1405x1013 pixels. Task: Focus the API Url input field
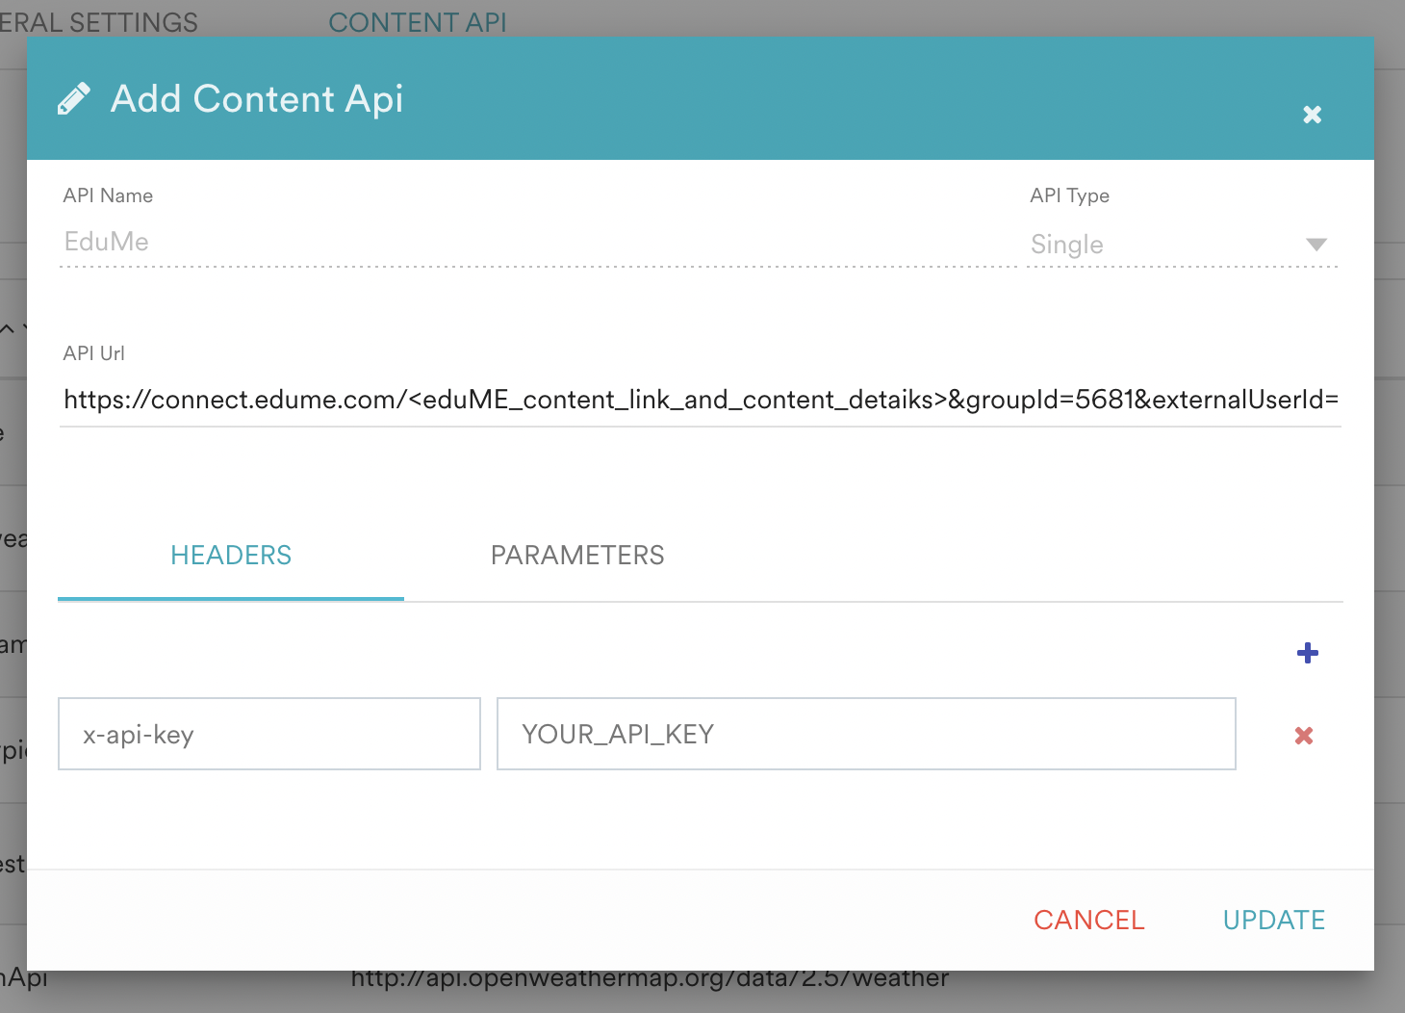(x=701, y=400)
